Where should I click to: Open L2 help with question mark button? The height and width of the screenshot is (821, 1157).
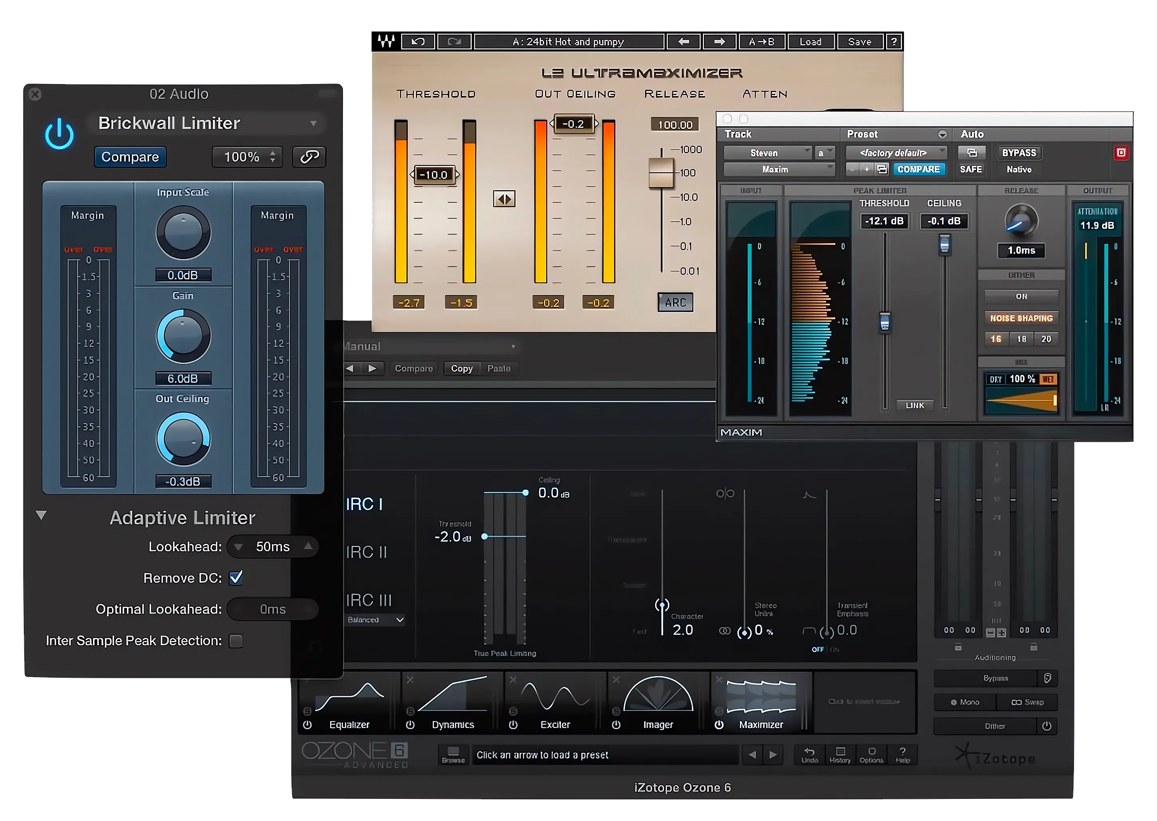(894, 41)
